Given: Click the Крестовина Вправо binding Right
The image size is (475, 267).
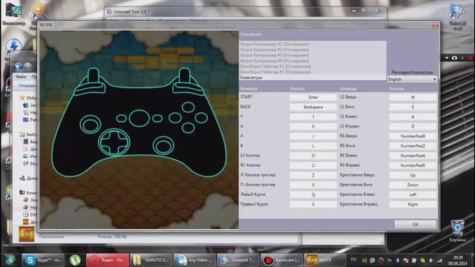Looking at the screenshot, I should pos(413,204).
